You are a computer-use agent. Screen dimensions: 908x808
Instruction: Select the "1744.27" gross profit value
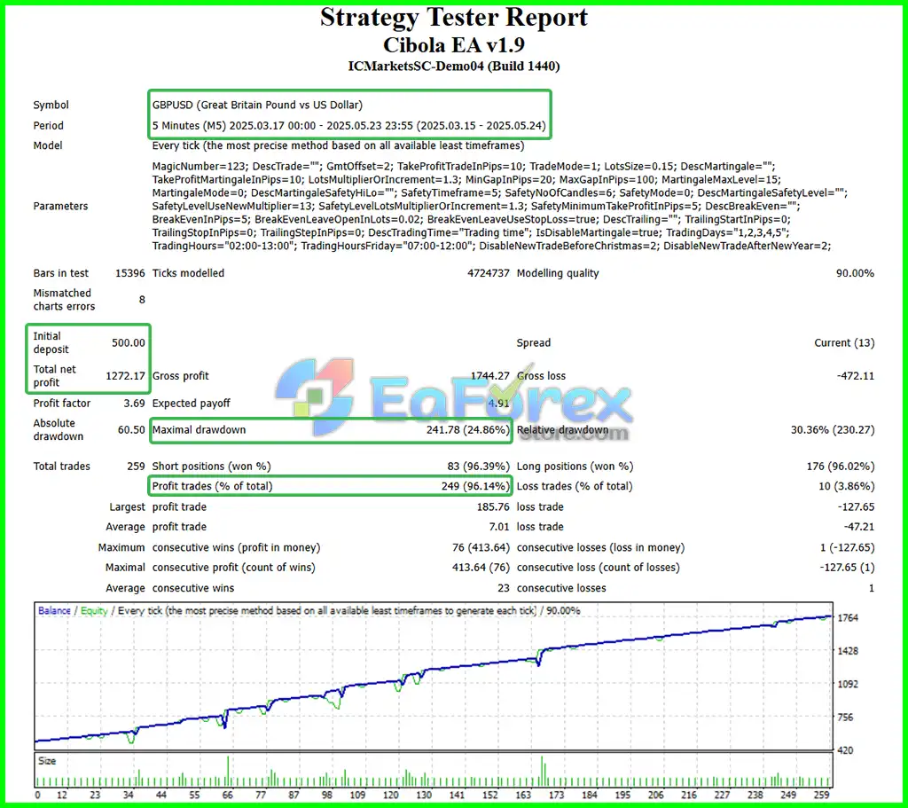click(x=489, y=375)
